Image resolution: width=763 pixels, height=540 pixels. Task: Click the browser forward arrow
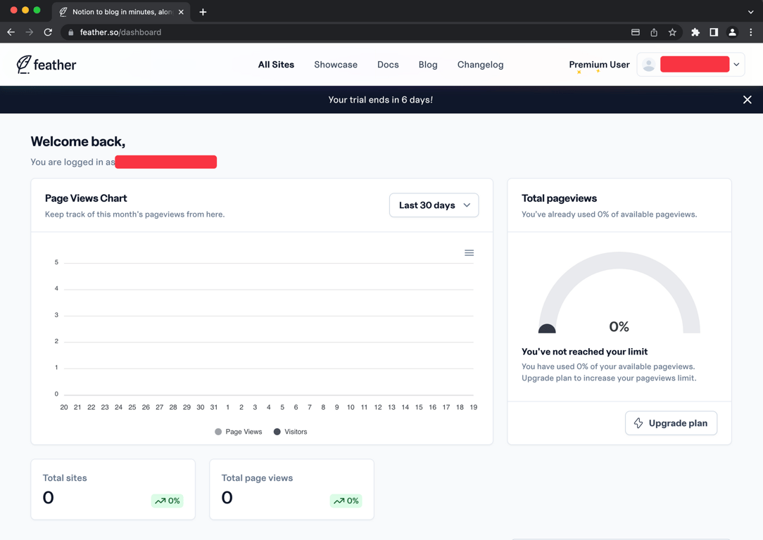pyautogui.click(x=29, y=32)
